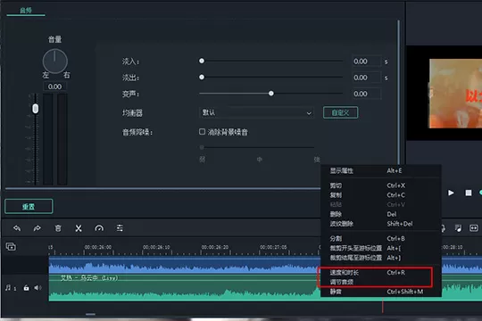The width and height of the screenshot is (482, 321).
Task: Toggle the lock on audio track 1
Action: point(26,288)
